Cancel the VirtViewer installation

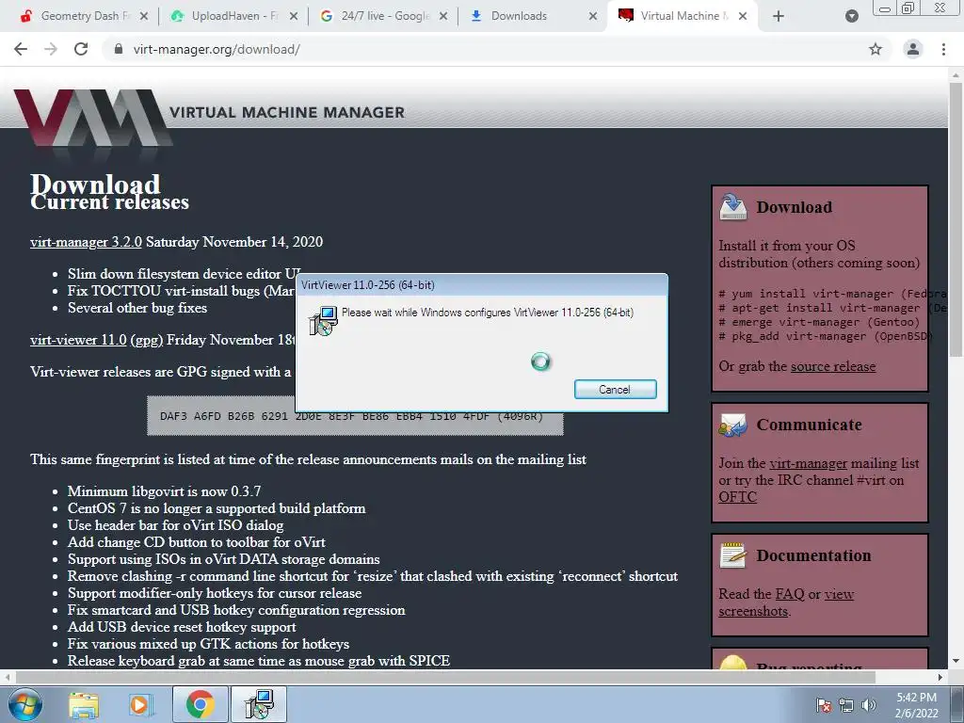point(615,389)
